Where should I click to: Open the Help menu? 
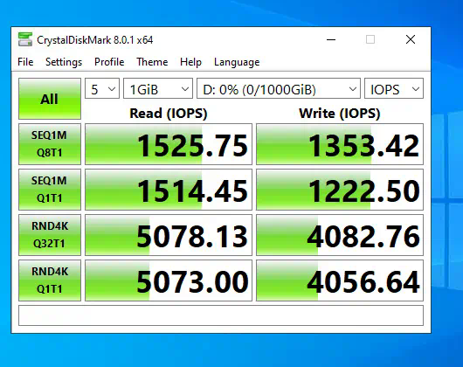pos(190,62)
